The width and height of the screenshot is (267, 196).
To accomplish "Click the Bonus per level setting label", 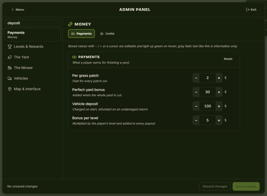I will tap(85, 118).
